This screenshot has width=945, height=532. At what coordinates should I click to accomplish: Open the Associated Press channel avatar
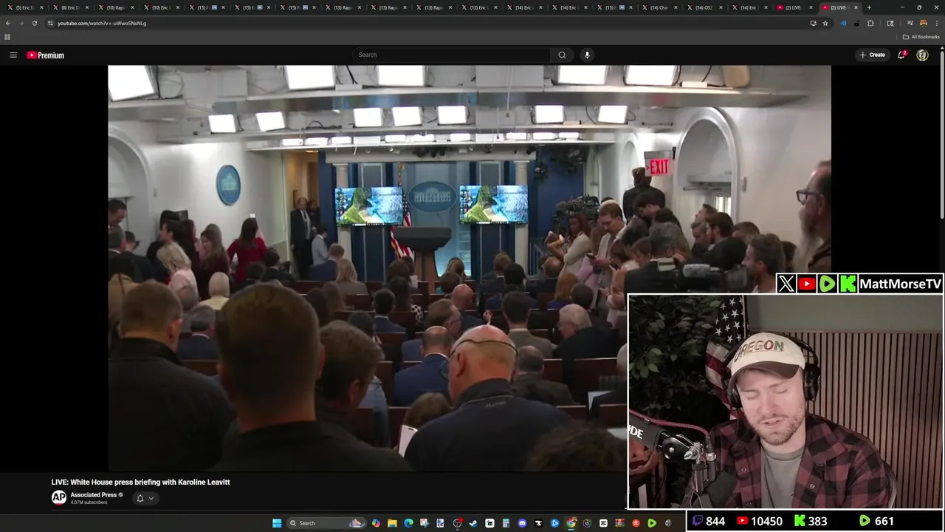coord(58,497)
